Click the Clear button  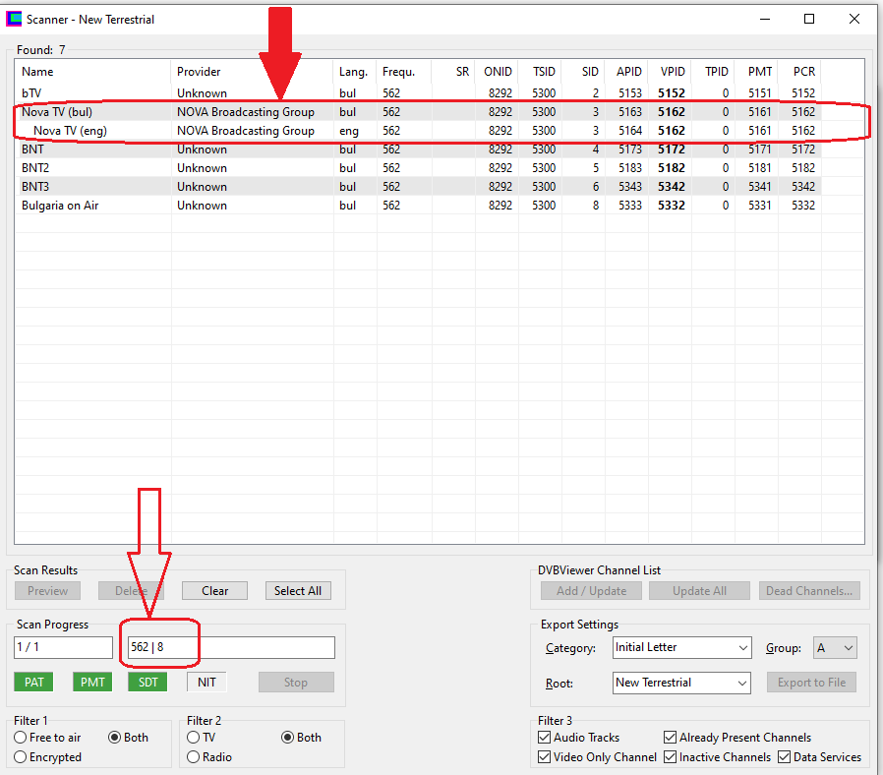point(214,591)
